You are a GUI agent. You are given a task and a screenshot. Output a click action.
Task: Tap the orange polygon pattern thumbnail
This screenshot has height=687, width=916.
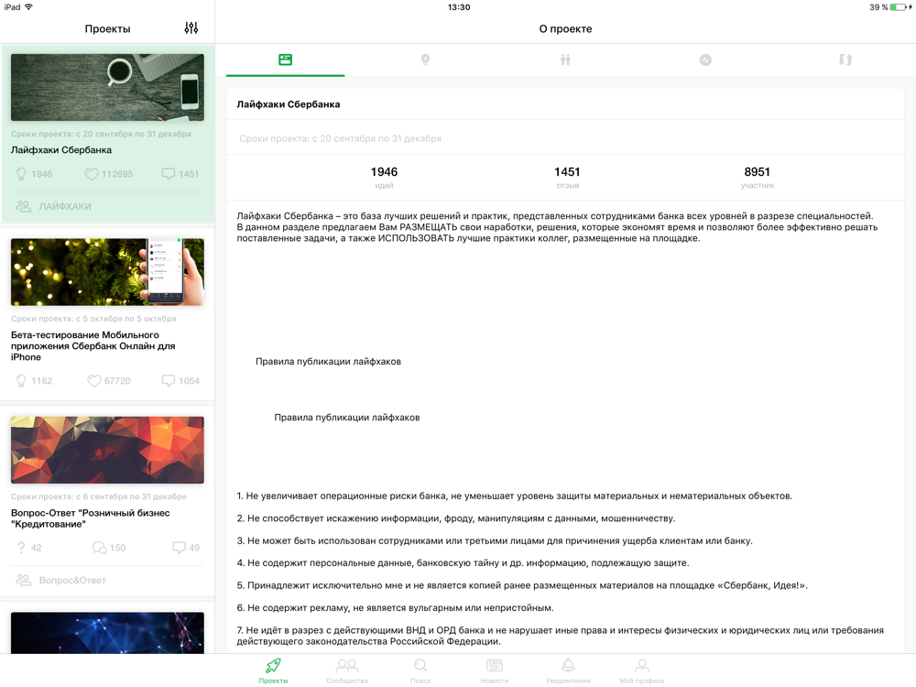107,450
